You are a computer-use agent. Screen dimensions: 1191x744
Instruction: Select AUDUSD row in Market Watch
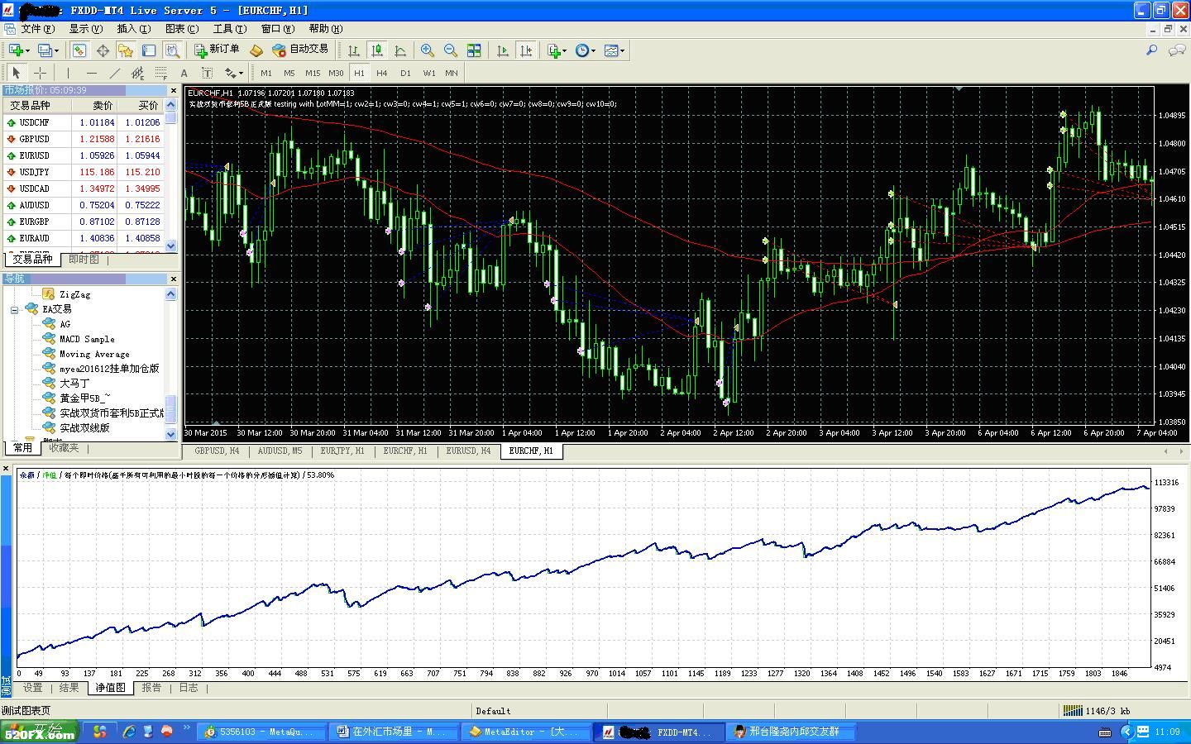(x=84, y=205)
